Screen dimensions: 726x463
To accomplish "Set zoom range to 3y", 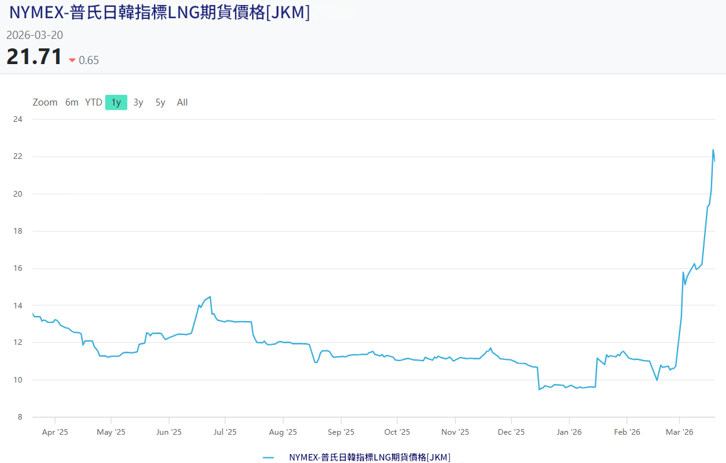I will pyautogui.click(x=138, y=102).
